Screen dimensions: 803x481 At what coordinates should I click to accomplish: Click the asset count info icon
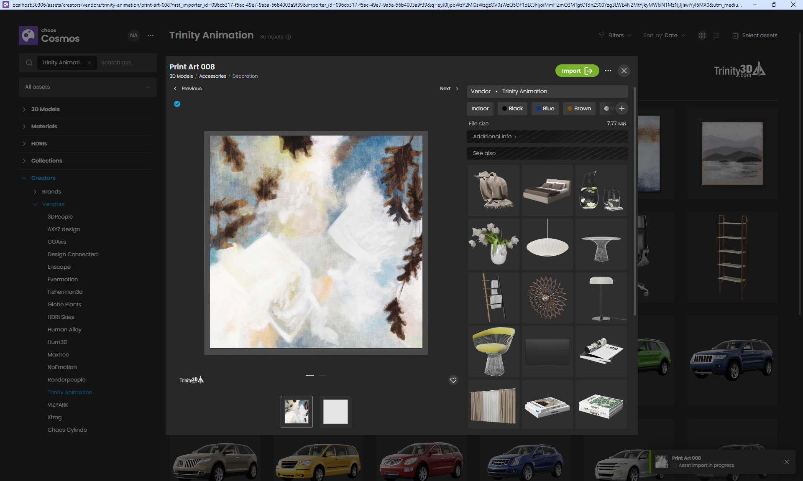[288, 37]
